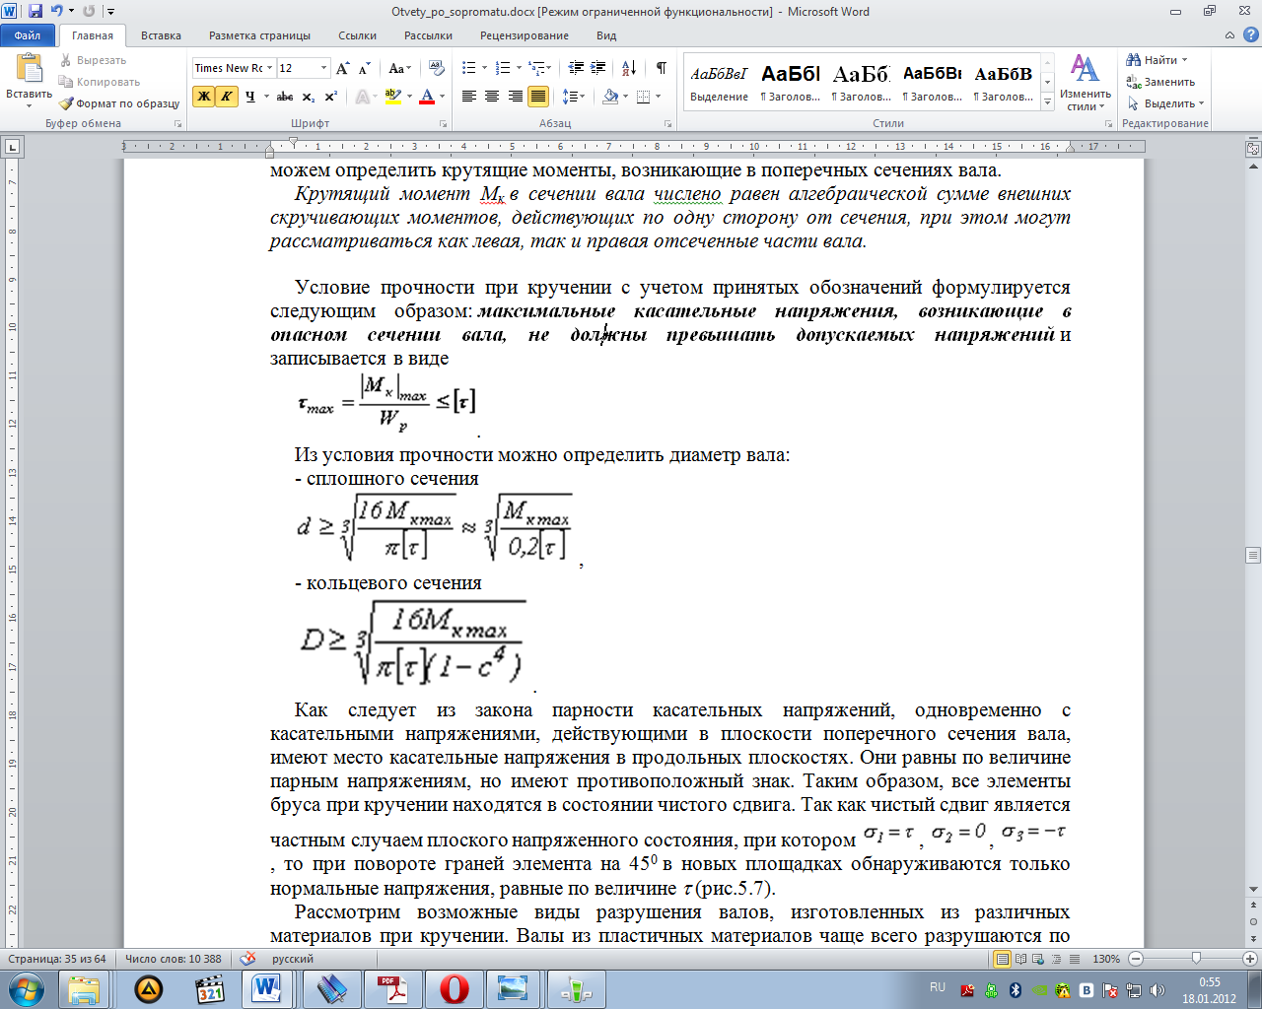Switch to Рецензирование tab

[x=525, y=35]
